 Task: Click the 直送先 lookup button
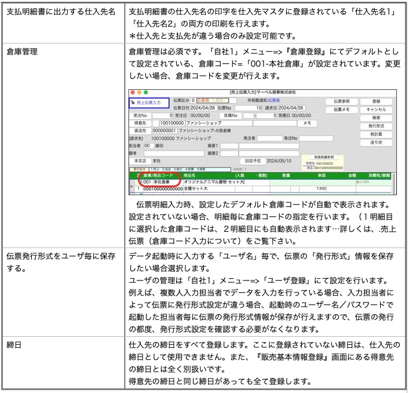point(140,131)
